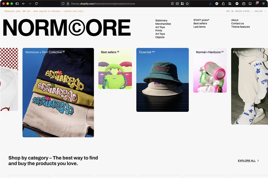The image size is (268, 178).
Task: Open the checkered white shirt card
Action: click(9, 79)
